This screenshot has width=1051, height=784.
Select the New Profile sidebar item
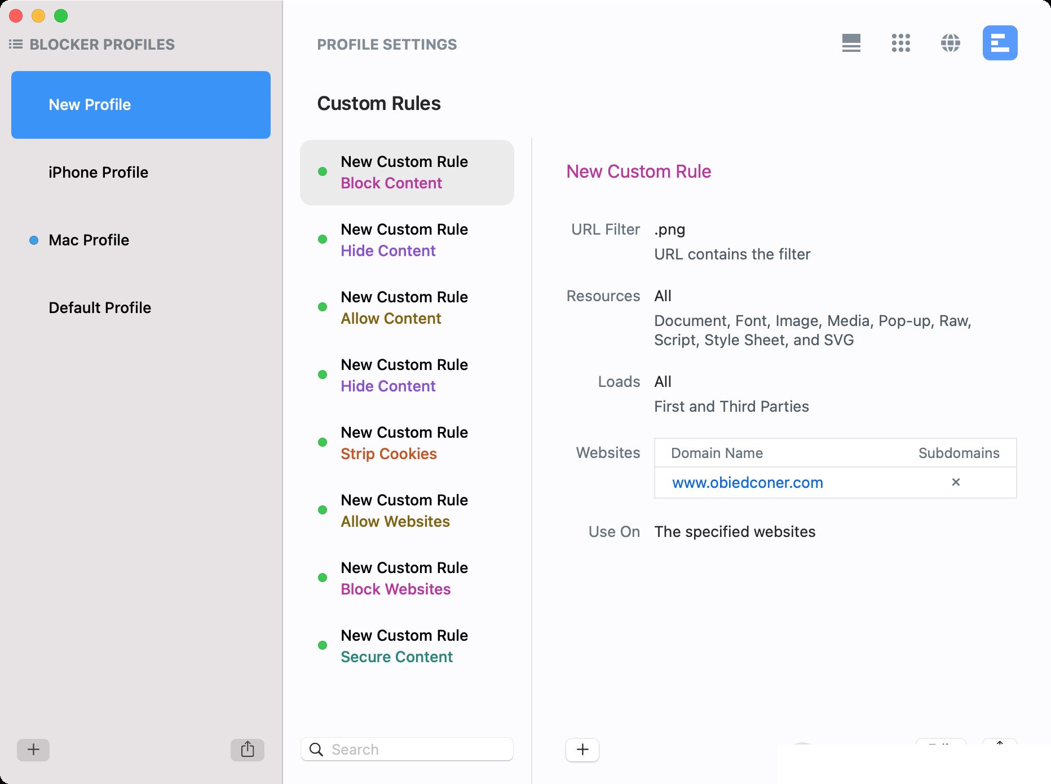point(141,105)
